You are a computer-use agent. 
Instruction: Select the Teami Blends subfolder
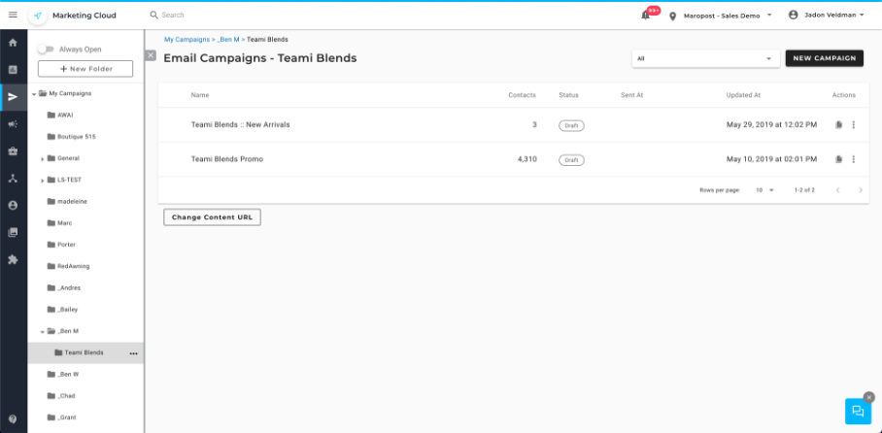coord(85,353)
